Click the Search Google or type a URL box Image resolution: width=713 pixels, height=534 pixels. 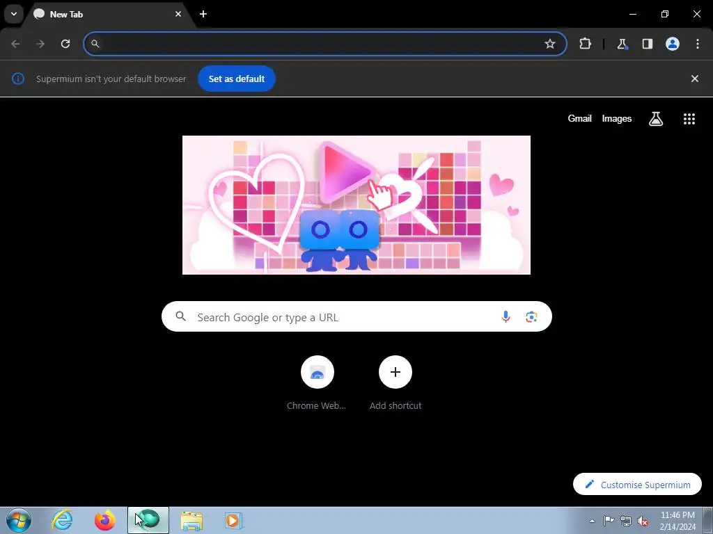click(356, 316)
